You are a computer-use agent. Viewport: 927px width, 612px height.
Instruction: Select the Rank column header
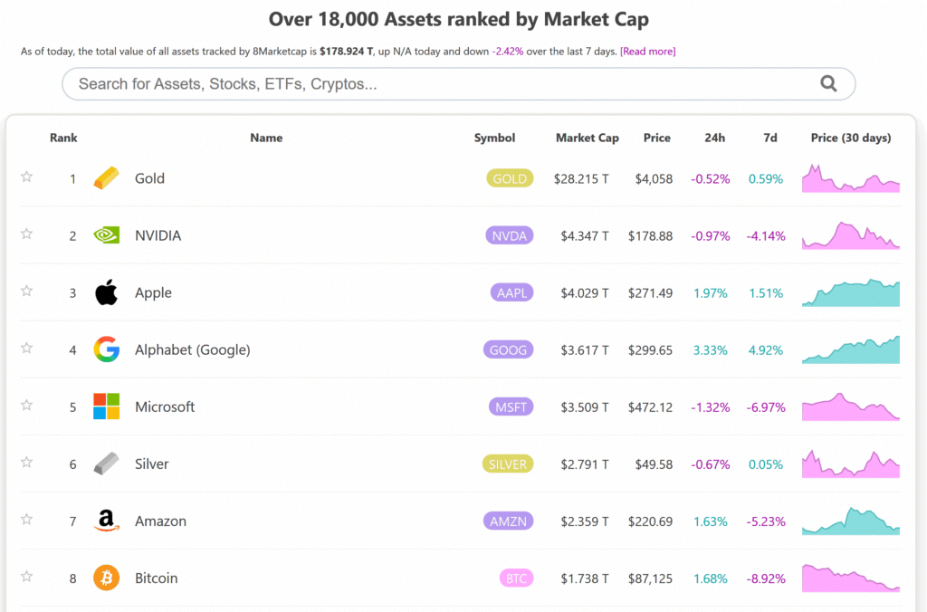pyautogui.click(x=63, y=138)
